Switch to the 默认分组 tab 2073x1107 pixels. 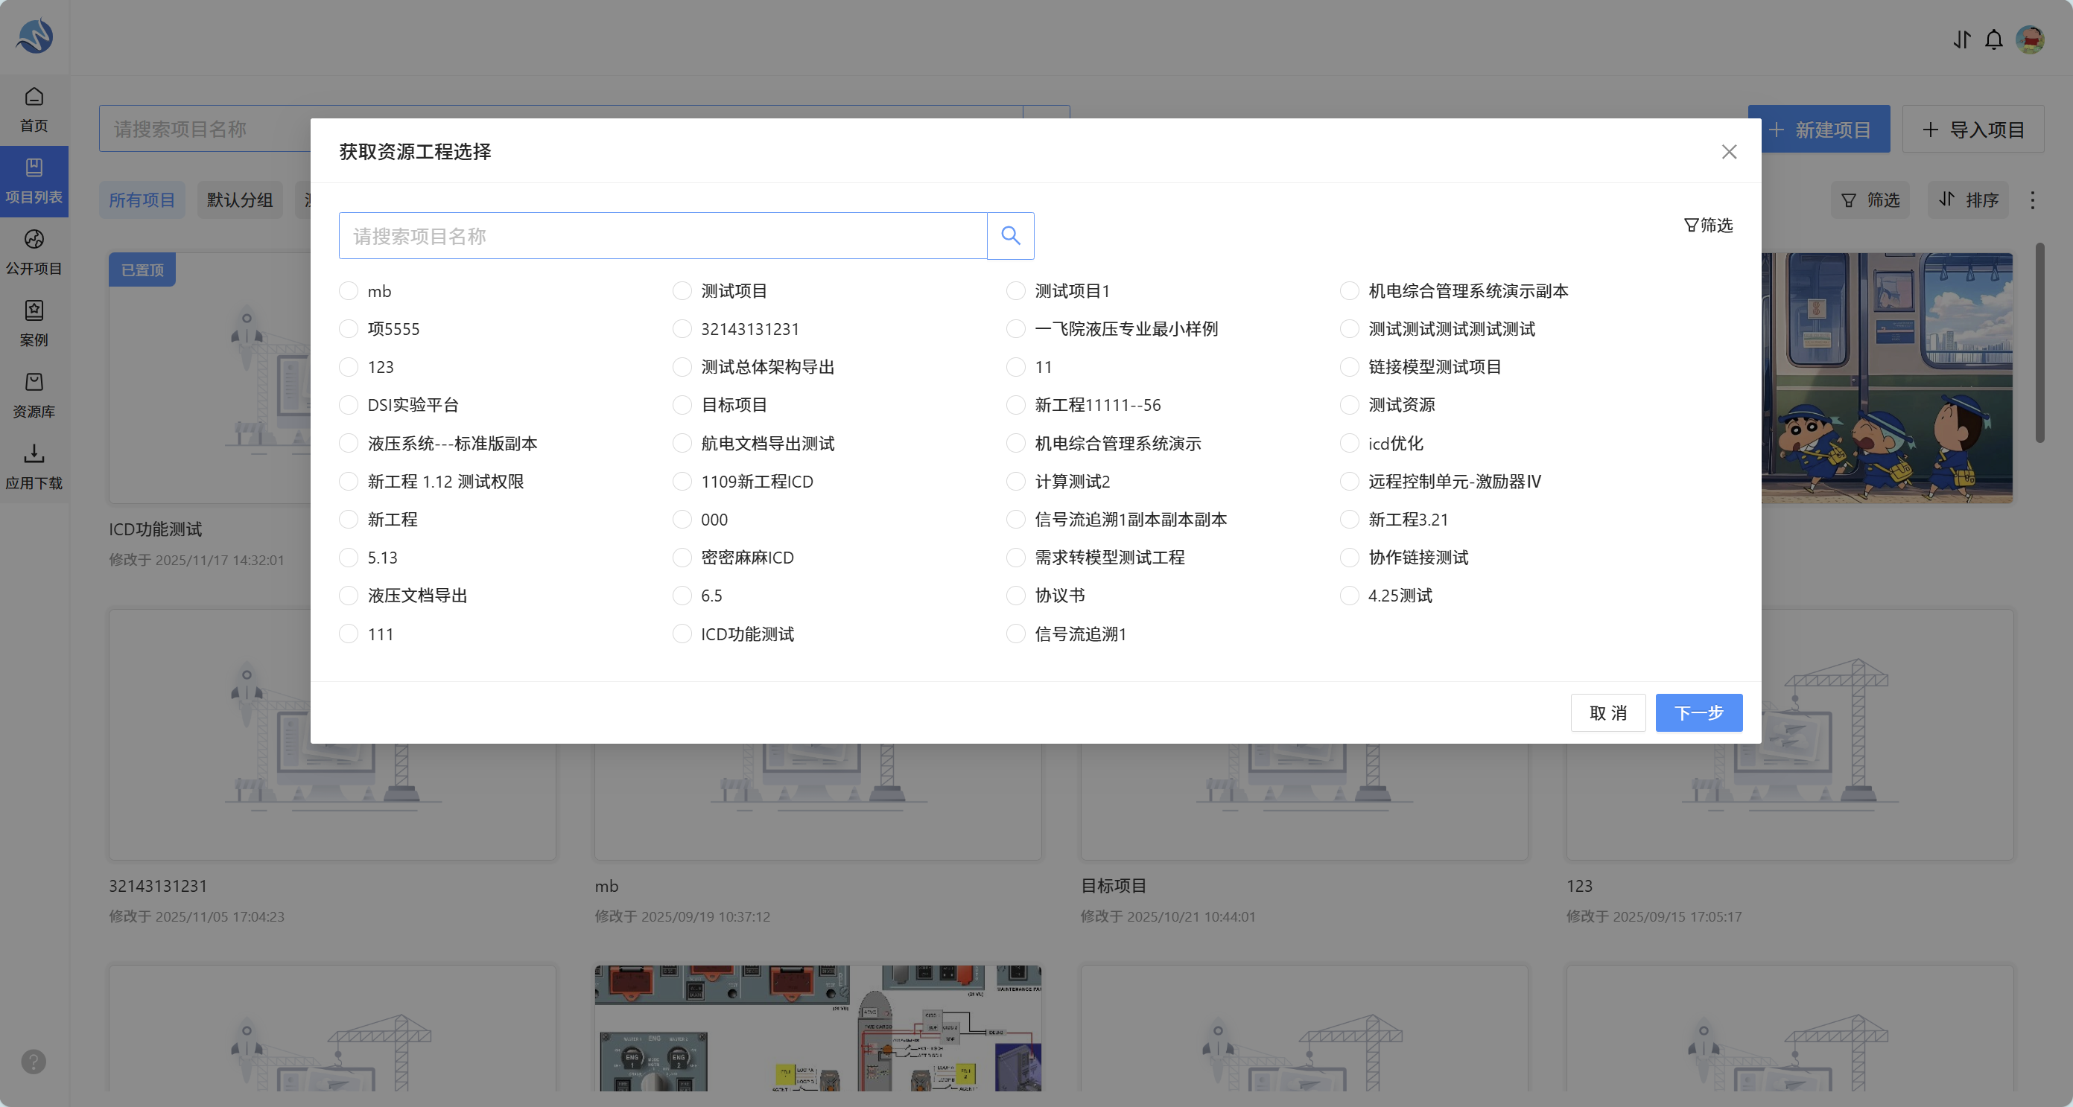[240, 200]
